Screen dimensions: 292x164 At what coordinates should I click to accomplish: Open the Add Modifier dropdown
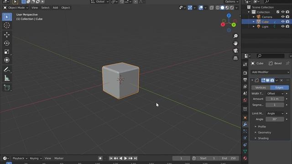[x=270, y=72]
